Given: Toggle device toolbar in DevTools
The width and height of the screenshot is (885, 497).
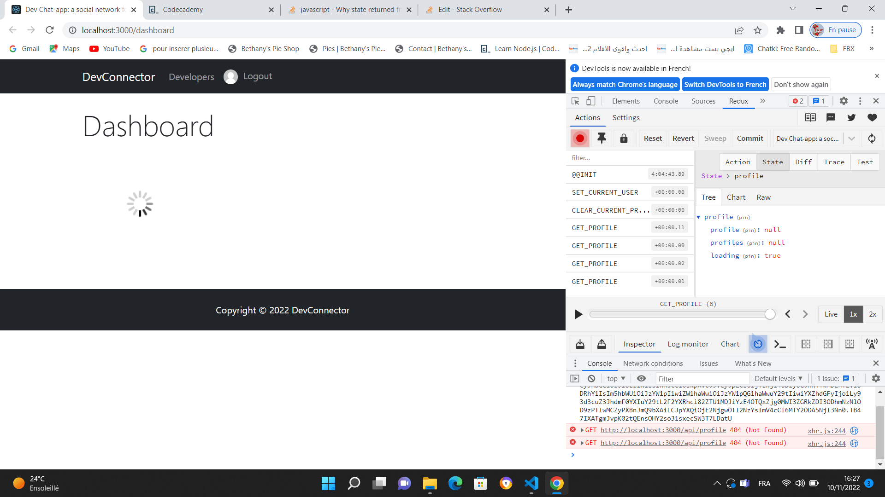Looking at the screenshot, I should point(591,101).
